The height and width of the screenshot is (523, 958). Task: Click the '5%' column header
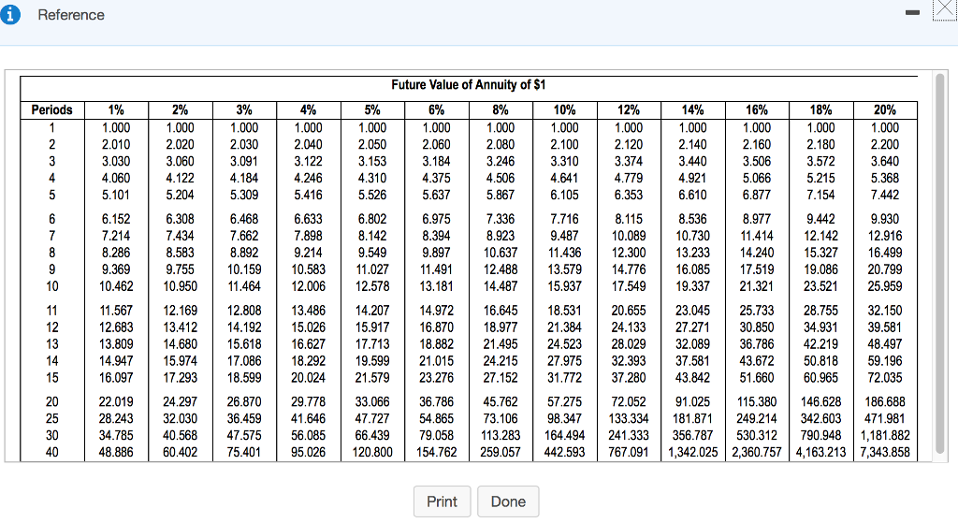[372, 110]
